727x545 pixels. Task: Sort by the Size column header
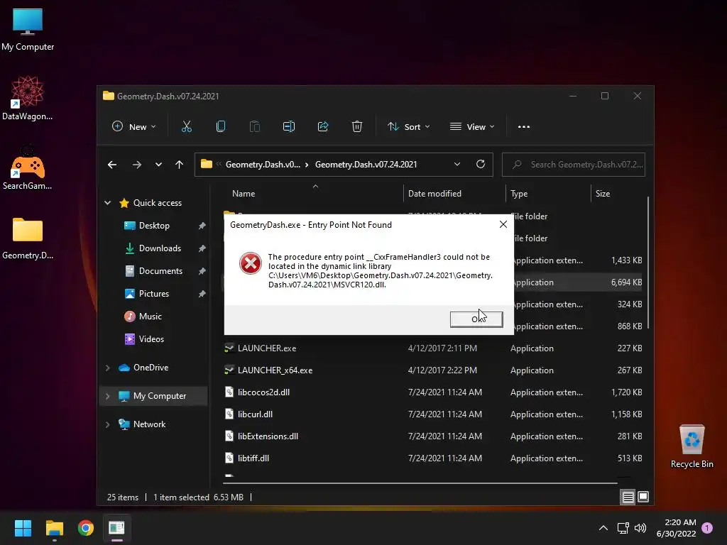[x=603, y=194]
